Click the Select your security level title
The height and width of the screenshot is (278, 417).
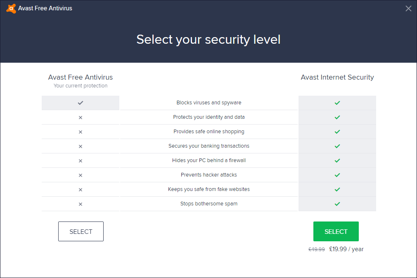pyautogui.click(x=208, y=40)
